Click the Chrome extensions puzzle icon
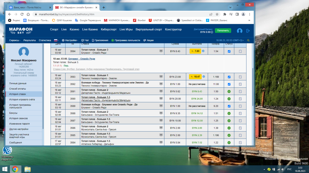This screenshot has height=173, width=309. click(225, 14)
